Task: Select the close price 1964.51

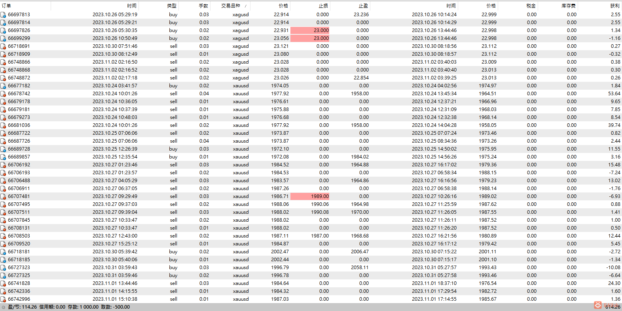Action: [x=487, y=94]
